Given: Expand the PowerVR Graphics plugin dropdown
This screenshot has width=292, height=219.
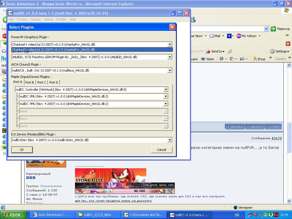Looking at the screenshot, I should pos(170,44).
